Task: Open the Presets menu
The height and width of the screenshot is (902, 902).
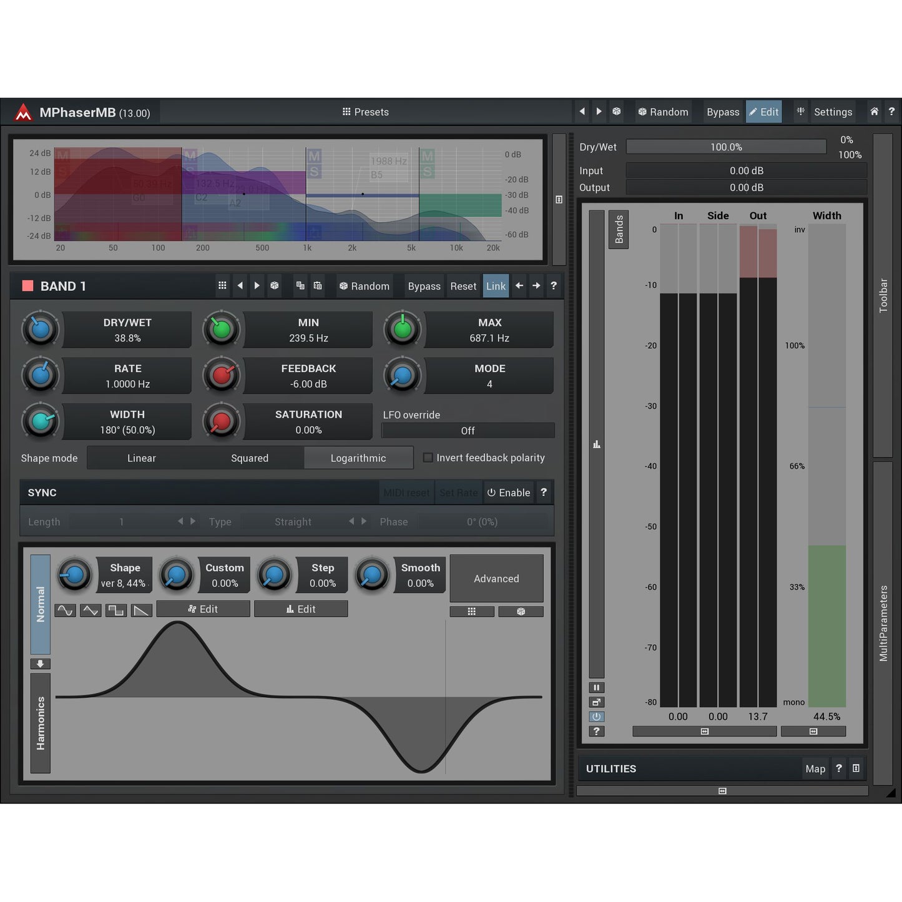Action: pos(365,112)
